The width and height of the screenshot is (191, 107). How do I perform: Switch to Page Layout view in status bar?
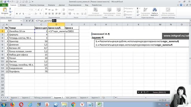(162, 100)
